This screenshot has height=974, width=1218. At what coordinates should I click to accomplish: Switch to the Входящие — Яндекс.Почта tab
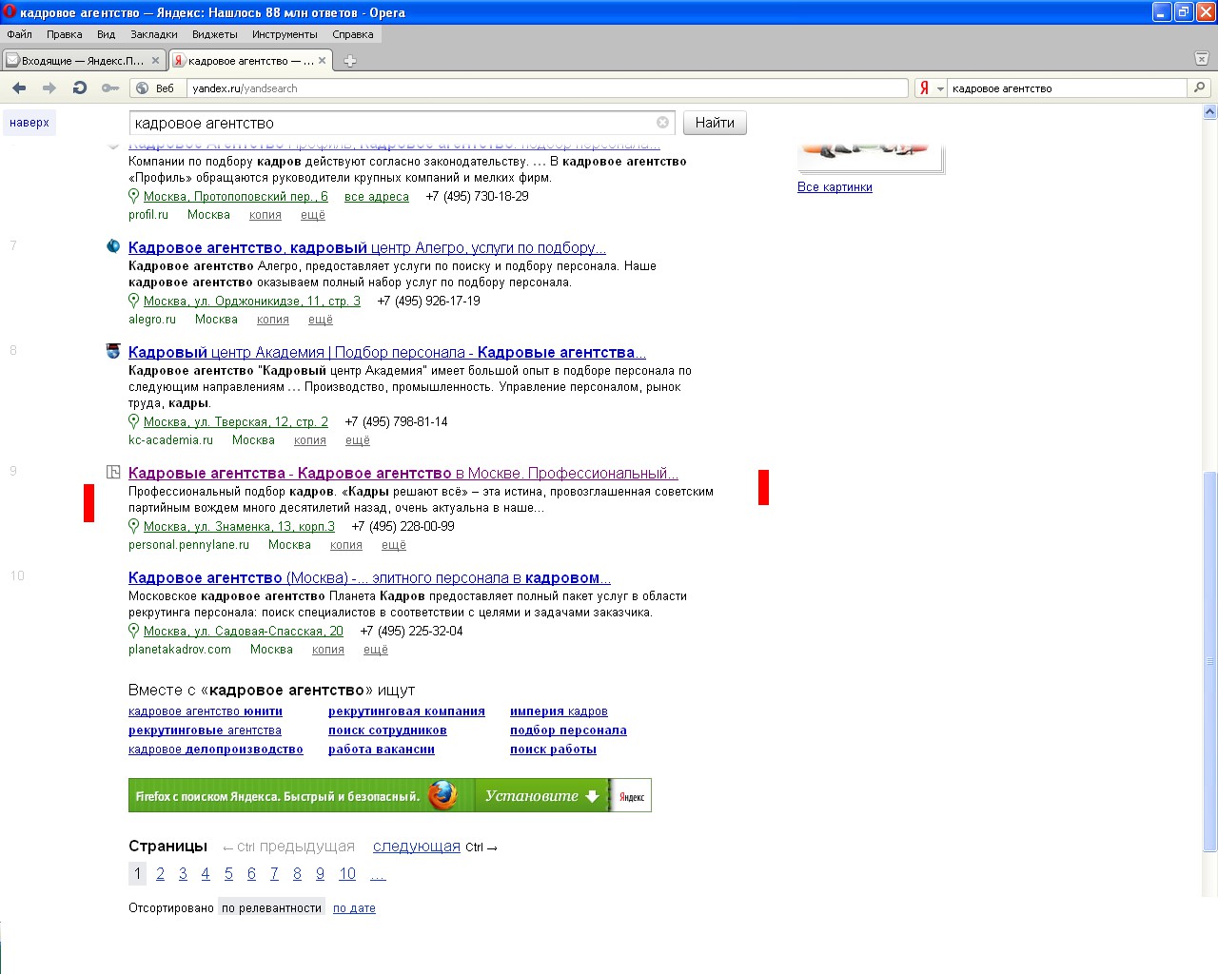pyautogui.click(x=84, y=60)
